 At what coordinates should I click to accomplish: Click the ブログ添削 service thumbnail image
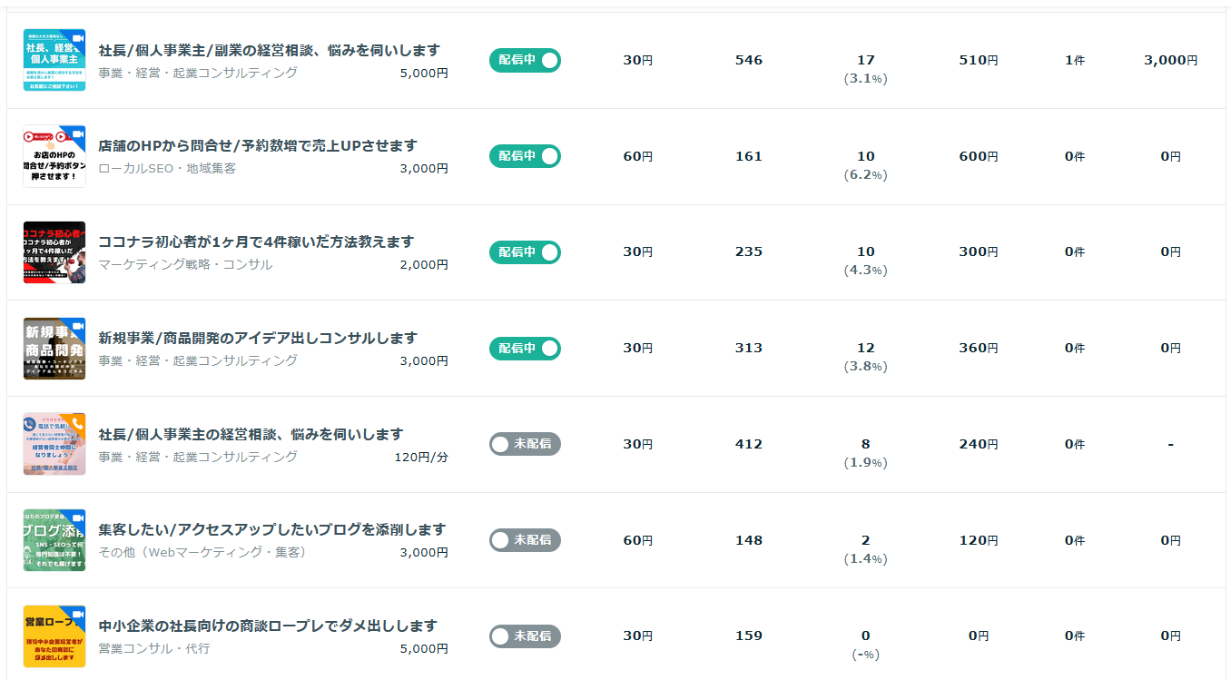54,539
